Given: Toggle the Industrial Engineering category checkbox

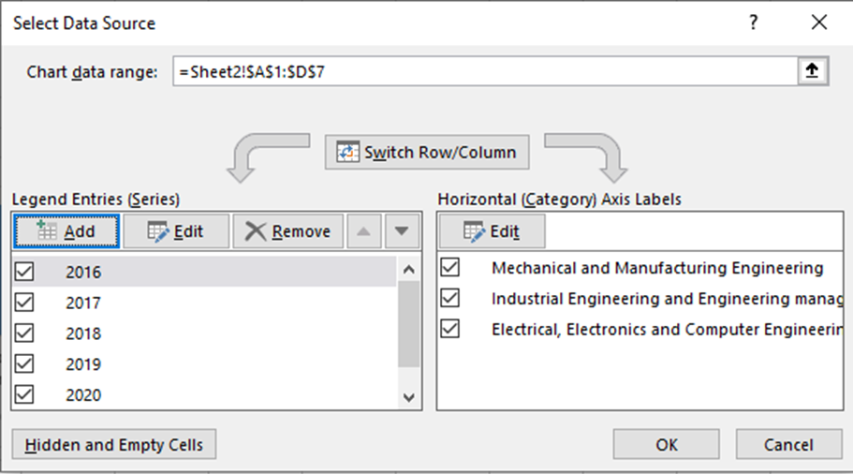Looking at the screenshot, I should coord(449,298).
